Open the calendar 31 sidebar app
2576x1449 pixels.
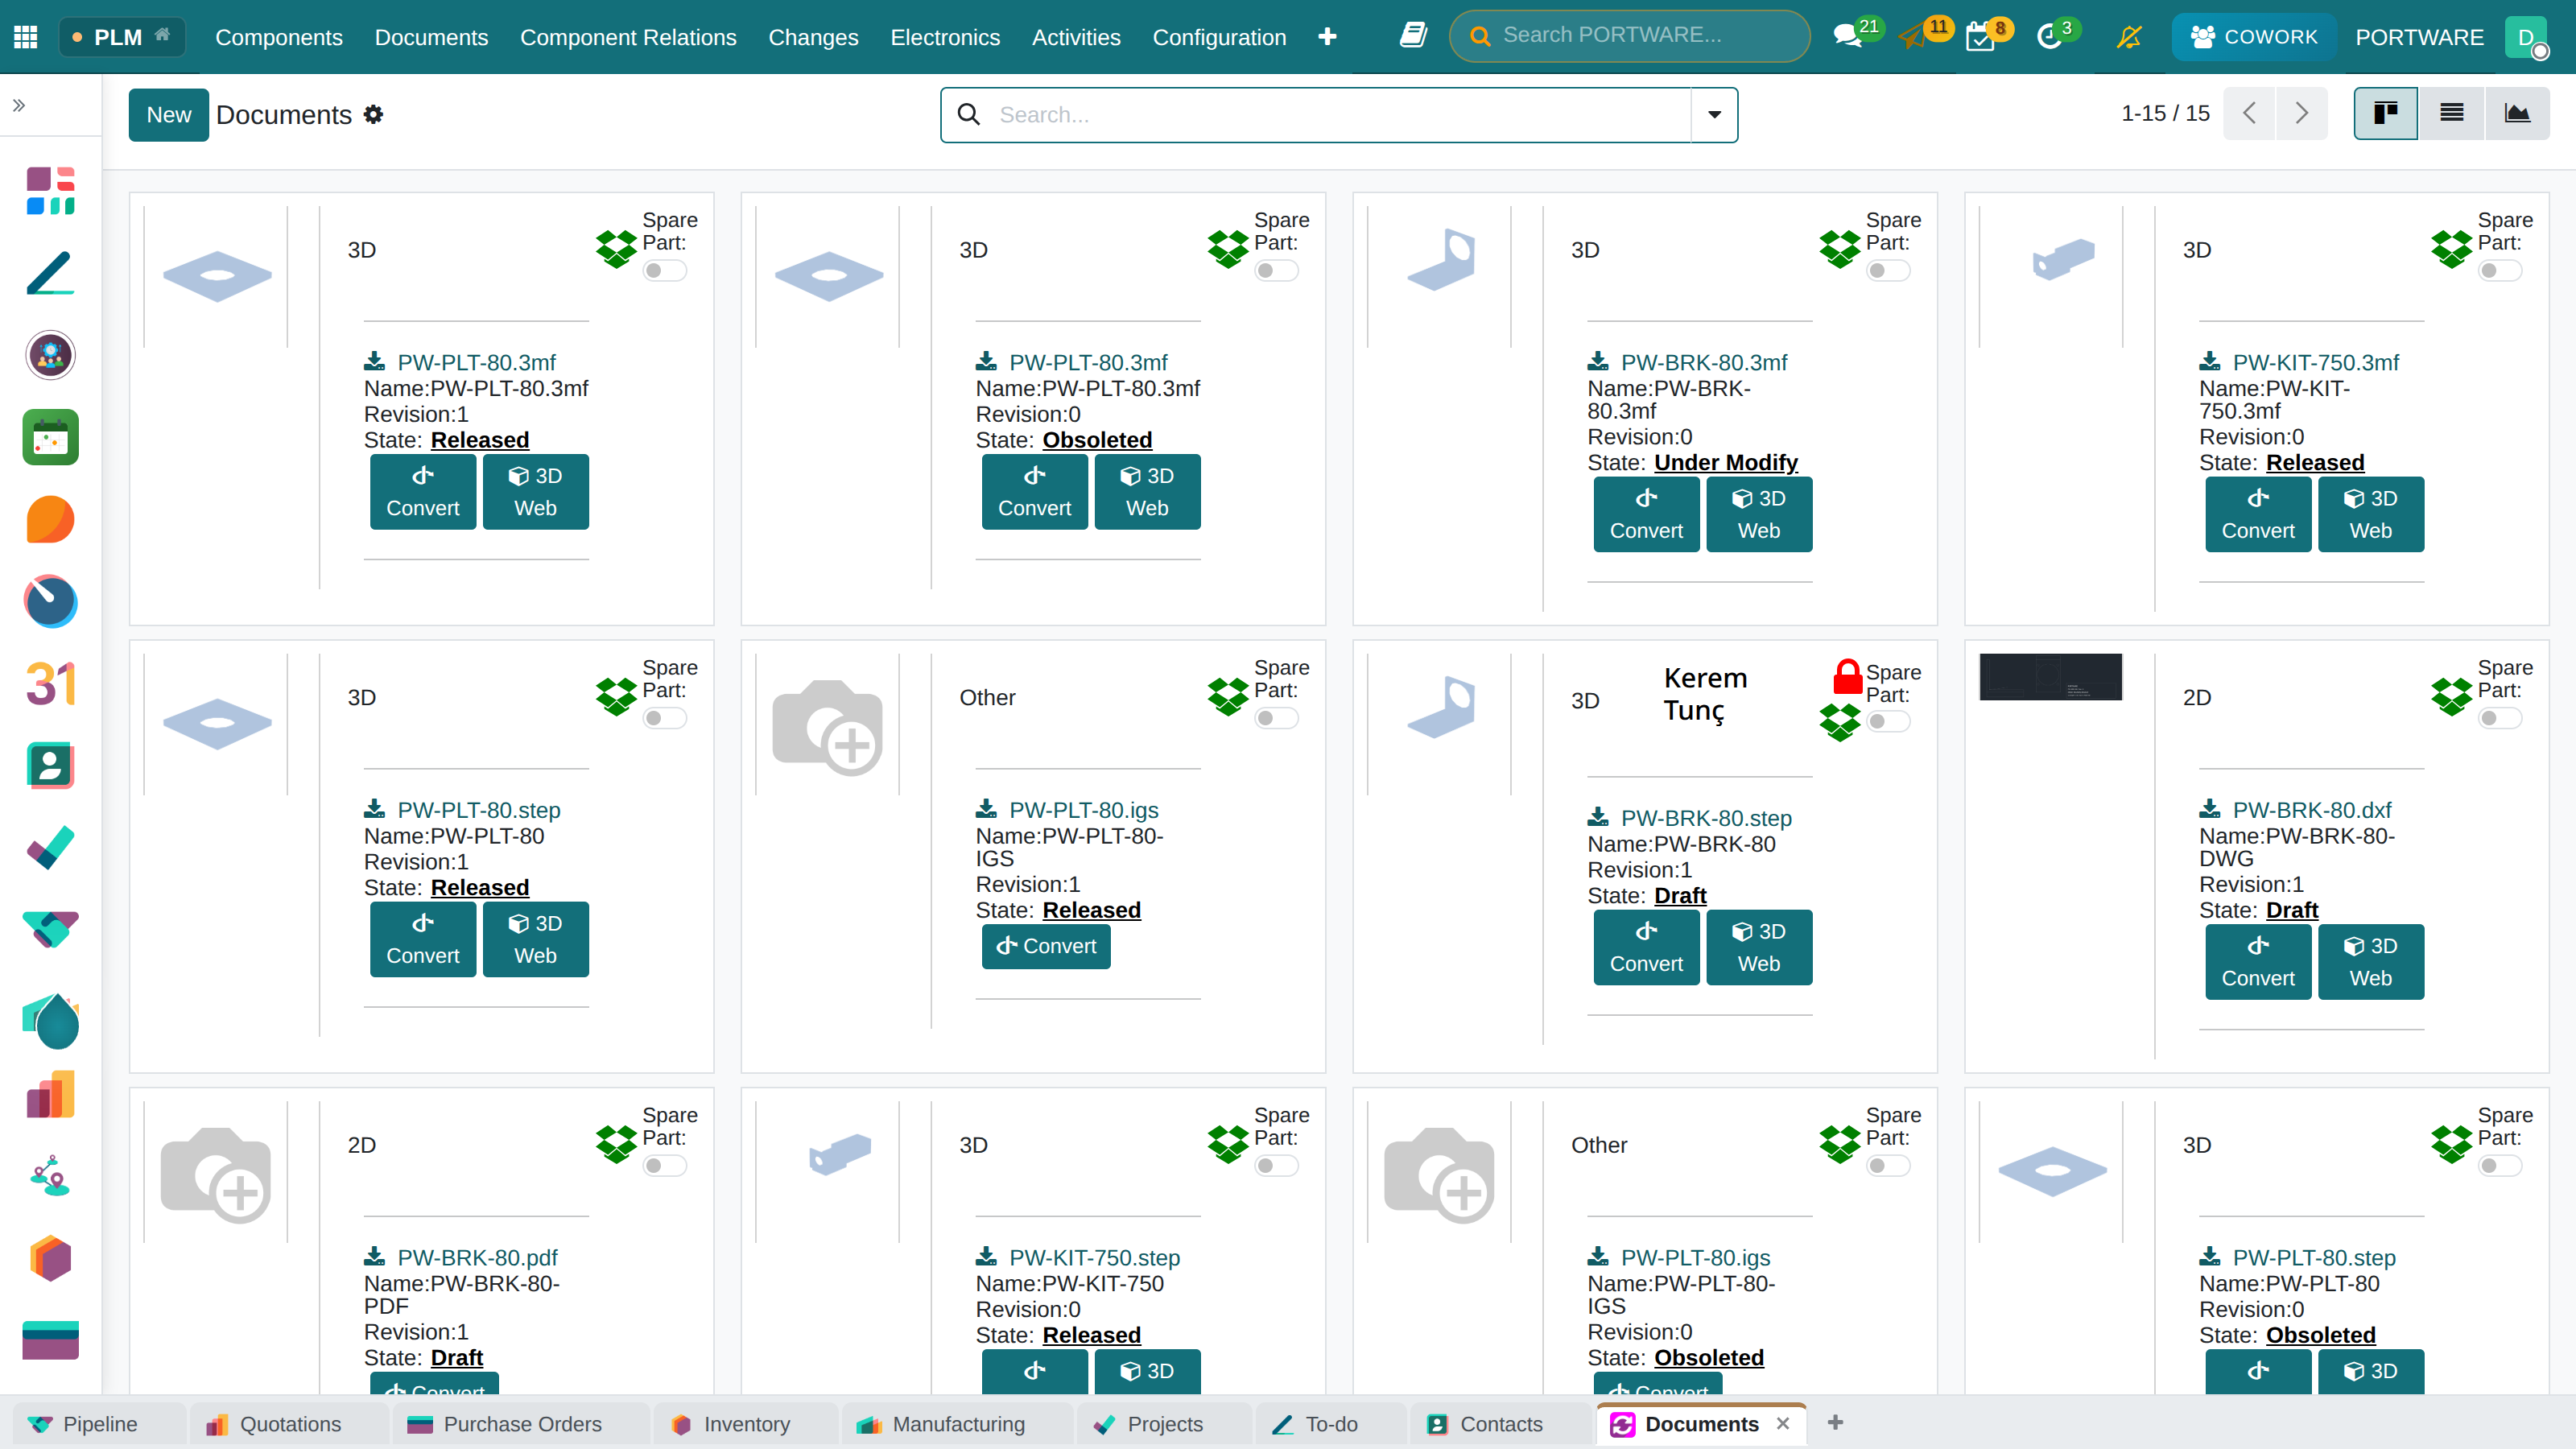[50, 684]
